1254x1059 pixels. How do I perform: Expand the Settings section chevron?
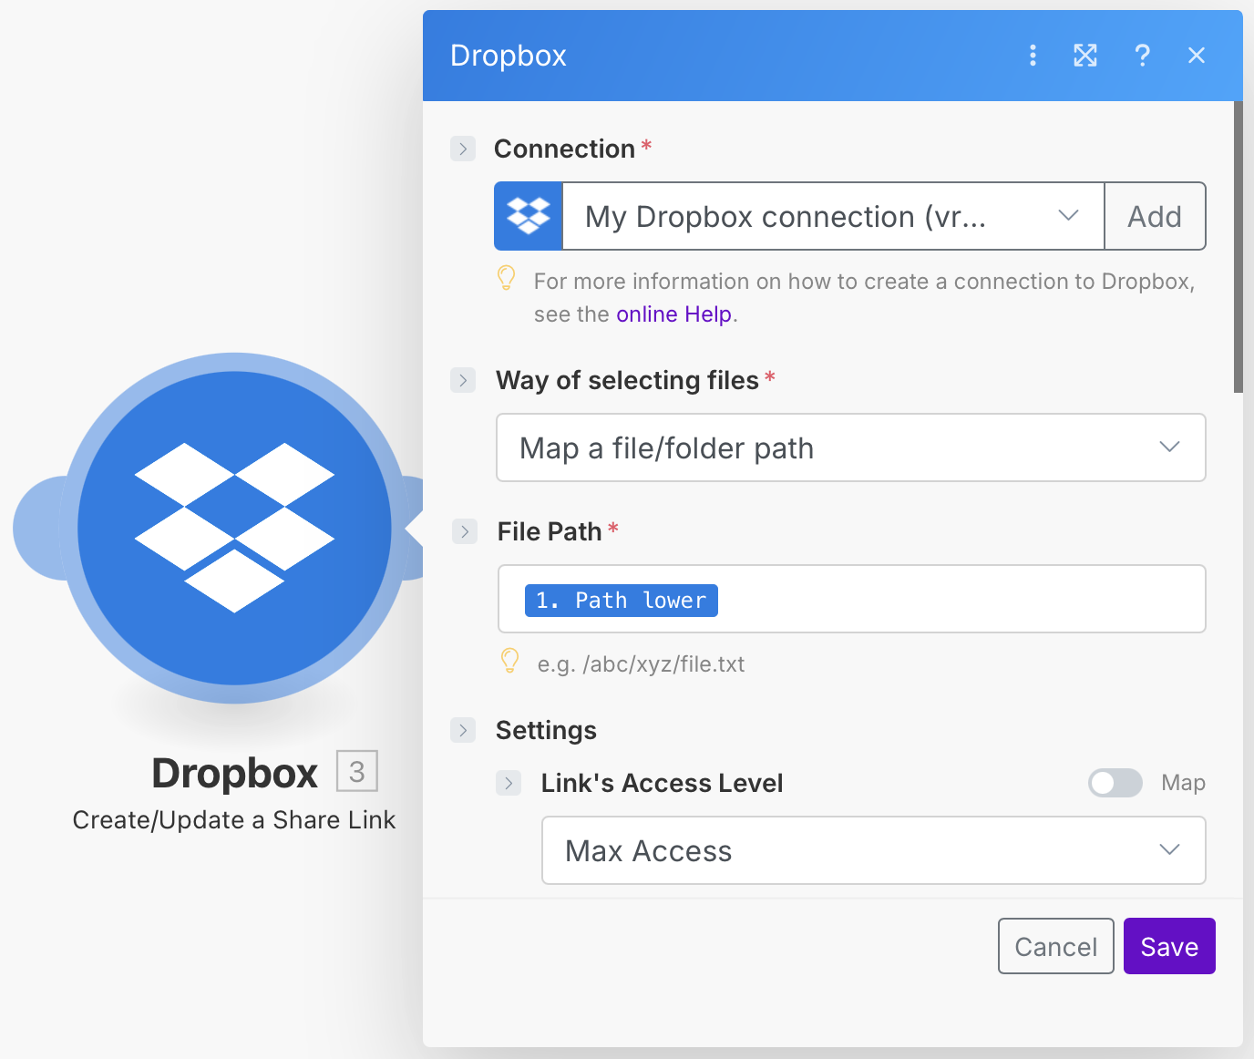tap(463, 730)
